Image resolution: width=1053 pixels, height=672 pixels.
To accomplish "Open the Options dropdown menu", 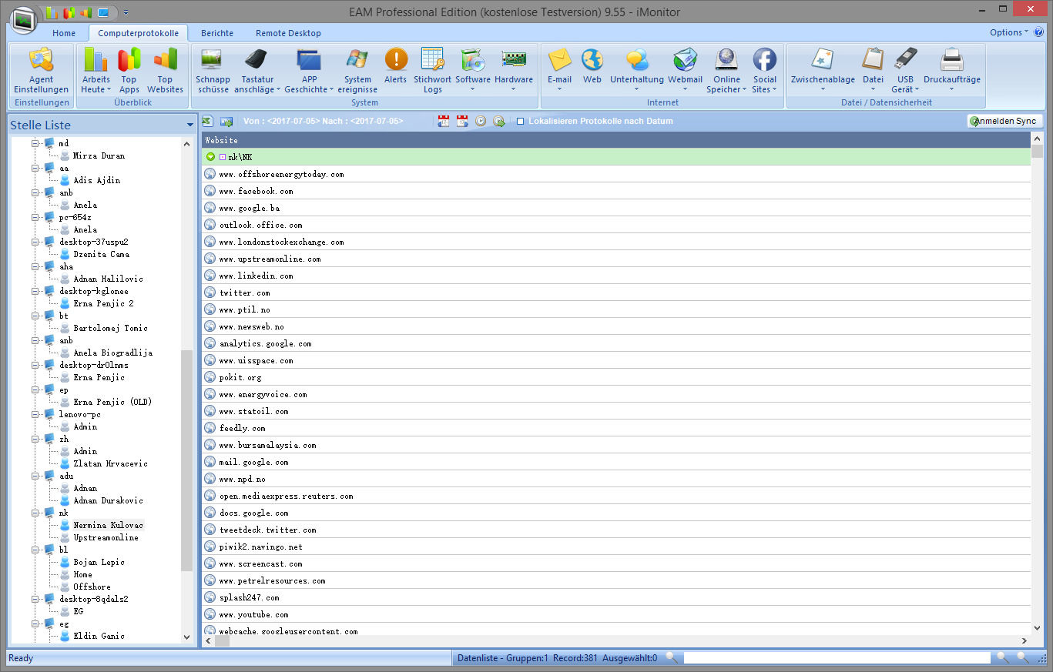I will pos(1008,32).
